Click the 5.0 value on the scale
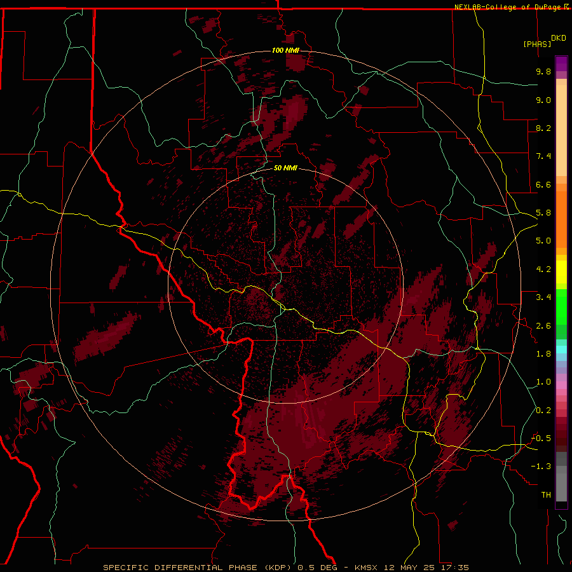Viewport: 572px width, 572px height. pyautogui.click(x=543, y=241)
